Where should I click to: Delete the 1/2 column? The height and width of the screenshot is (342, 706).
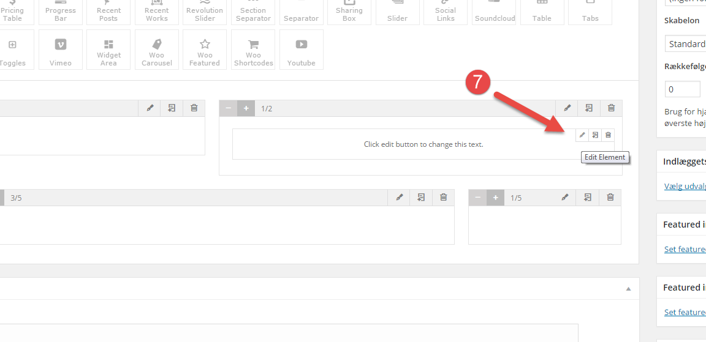click(611, 108)
